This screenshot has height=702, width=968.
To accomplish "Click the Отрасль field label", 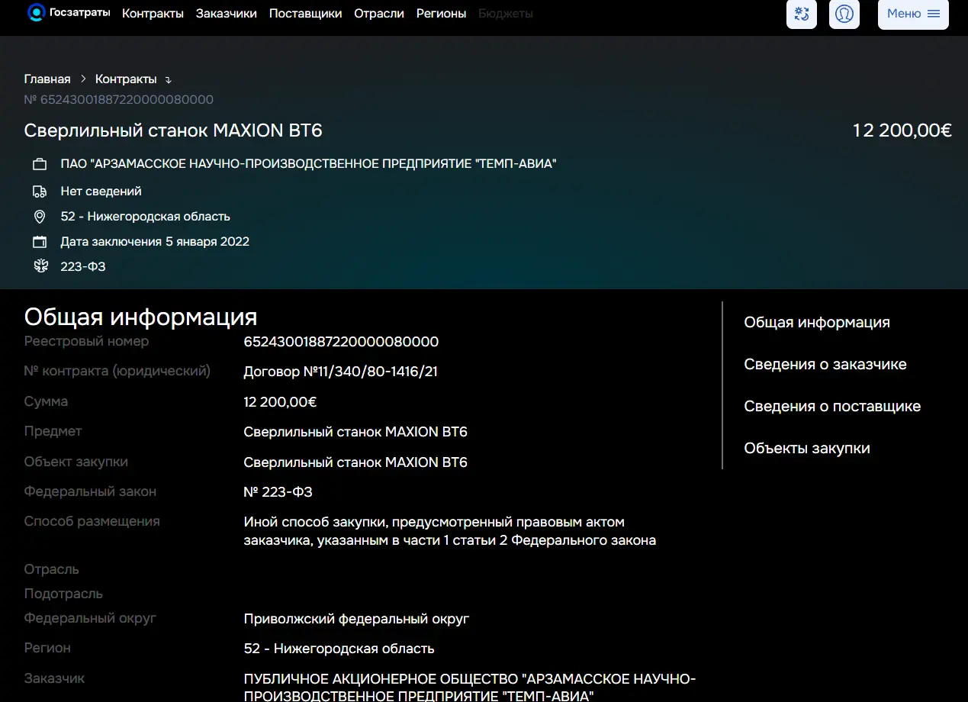I will [x=51, y=569].
